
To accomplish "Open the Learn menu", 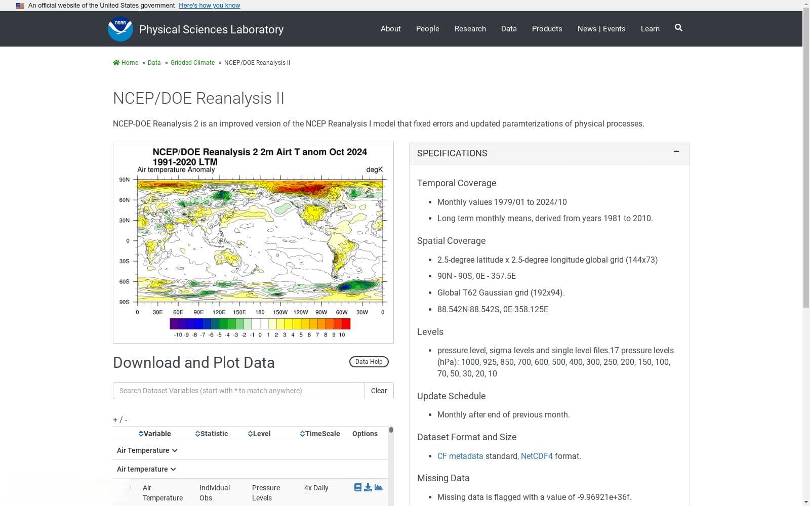I will click(650, 29).
